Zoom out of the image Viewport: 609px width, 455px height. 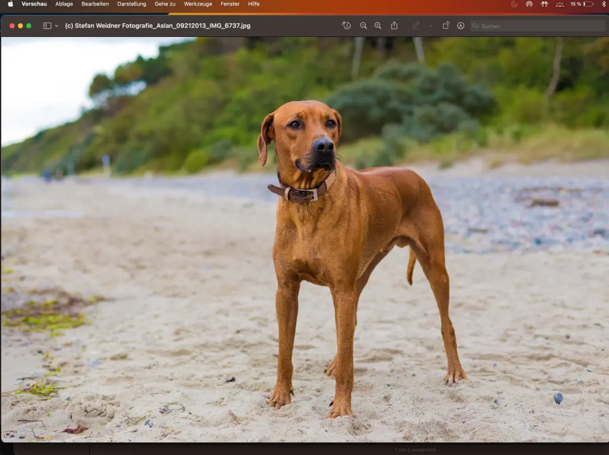tap(363, 26)
